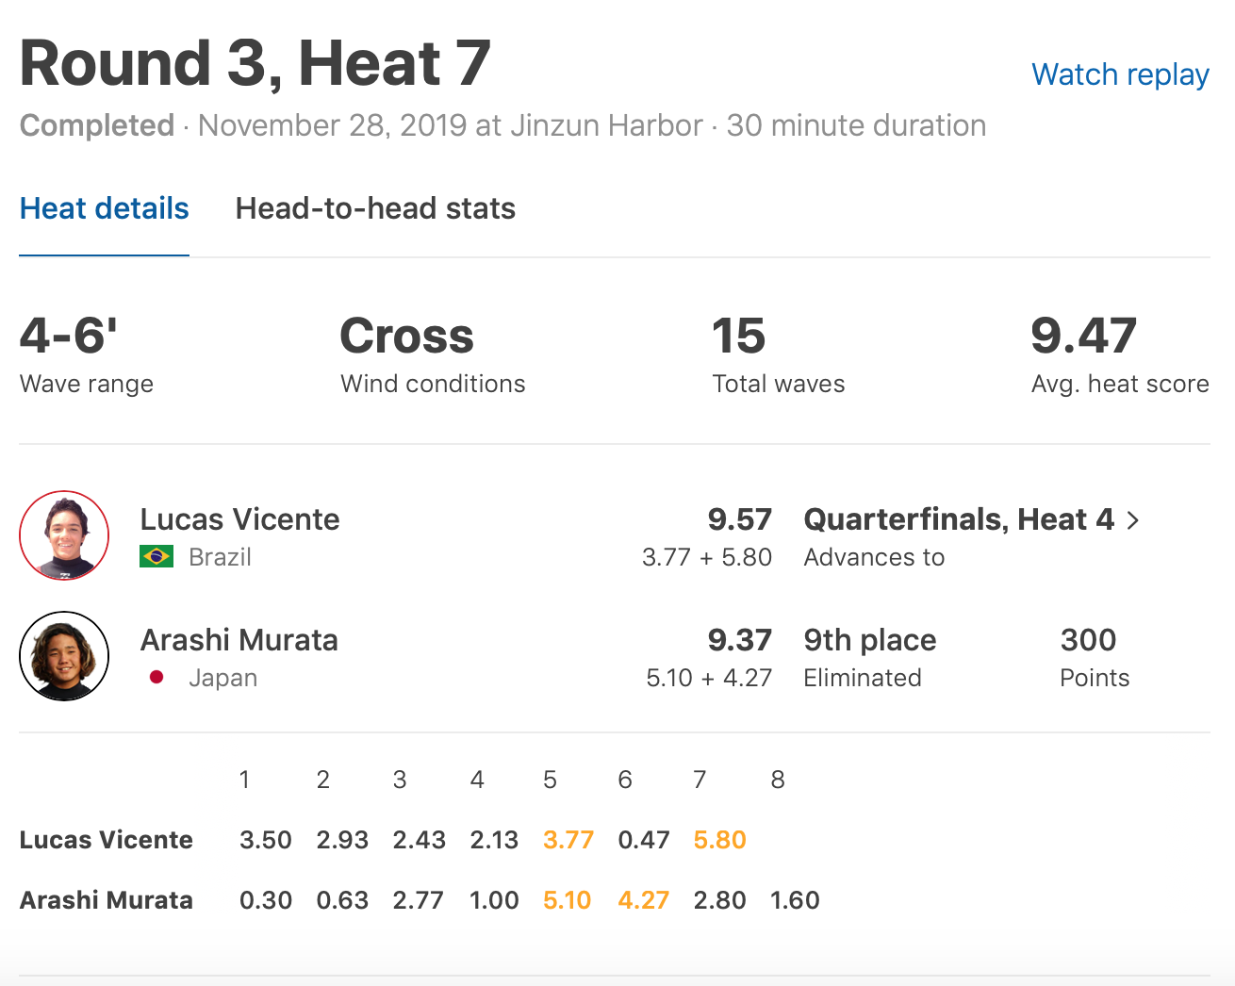The image size is (1235, 986).
Task: Click the 9th place result text
Action: tap(869, 640)
